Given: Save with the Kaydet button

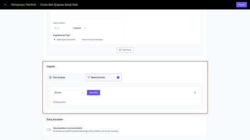Looking at the screenshot, I should [x=241, y=4].
